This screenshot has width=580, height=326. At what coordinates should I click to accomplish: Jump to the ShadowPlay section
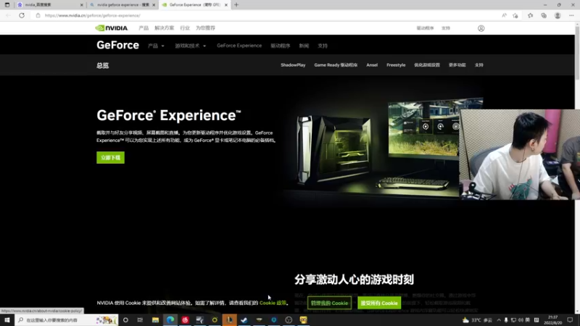click(293, 65)
